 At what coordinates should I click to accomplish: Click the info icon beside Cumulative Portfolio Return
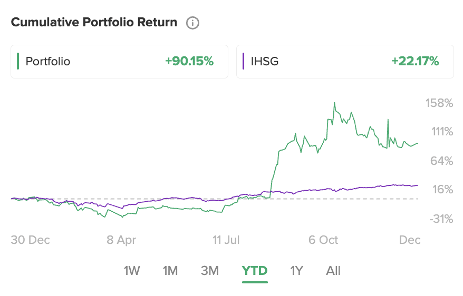click(x=192, y=23)
